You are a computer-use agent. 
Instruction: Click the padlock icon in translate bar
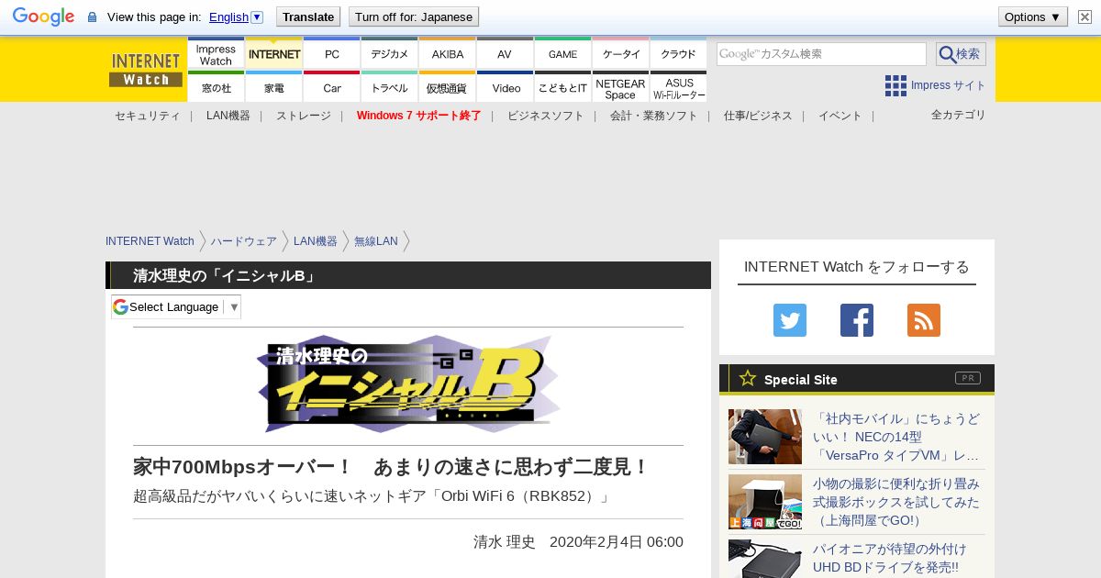click(92, 17)
